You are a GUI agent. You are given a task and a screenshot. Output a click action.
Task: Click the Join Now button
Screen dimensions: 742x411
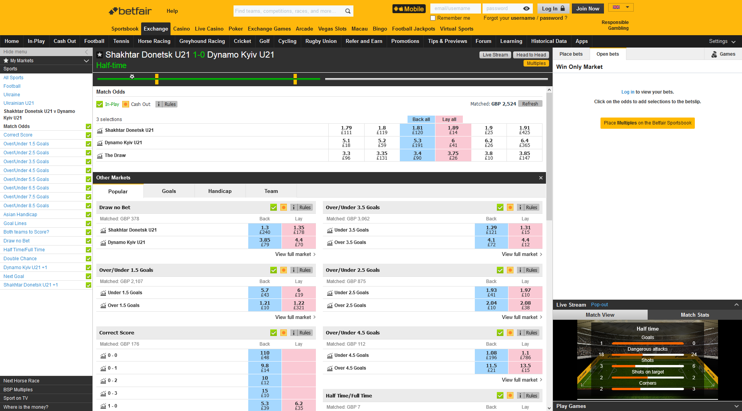(x=588, y=9)
